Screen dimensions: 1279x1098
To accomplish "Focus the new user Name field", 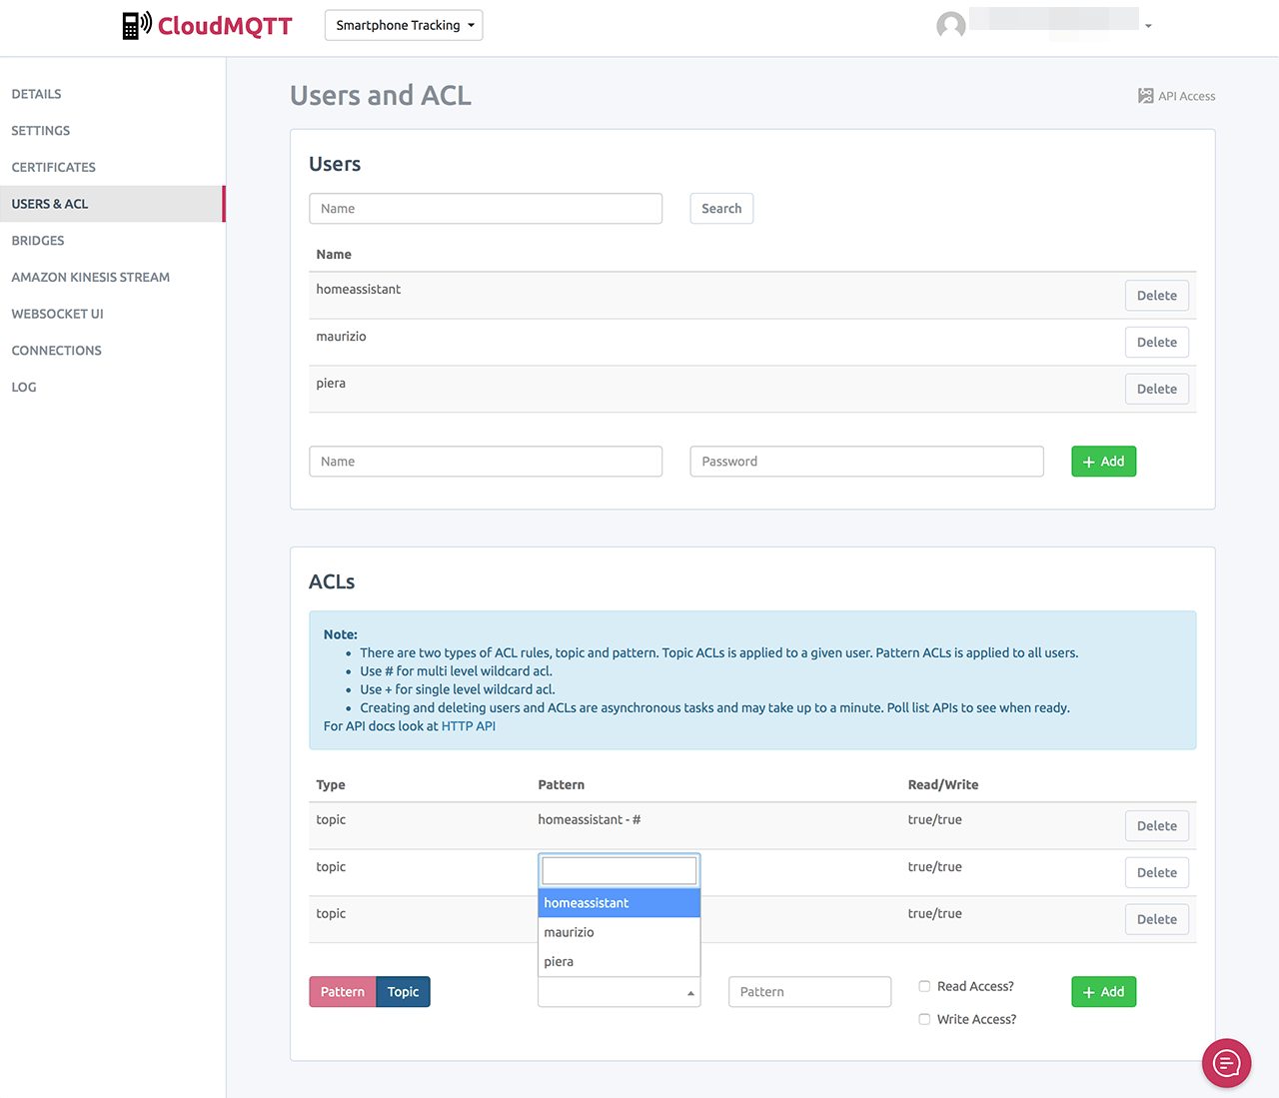I will tap(486, 462).
